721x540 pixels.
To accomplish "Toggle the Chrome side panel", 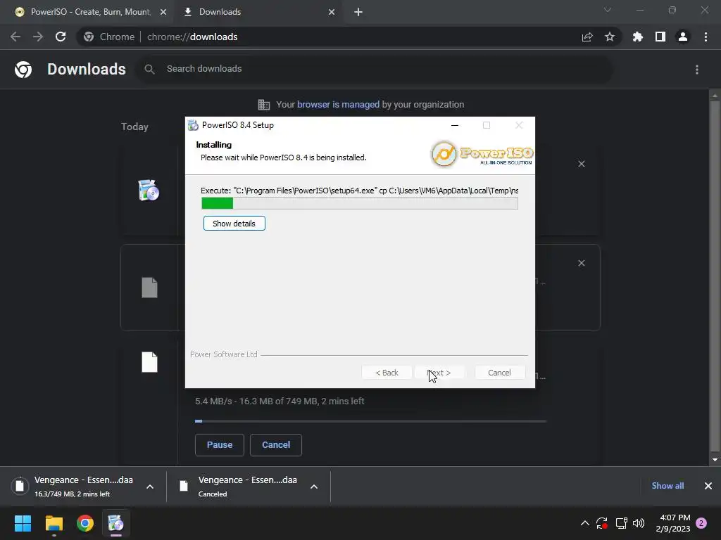I will point(660,37).
